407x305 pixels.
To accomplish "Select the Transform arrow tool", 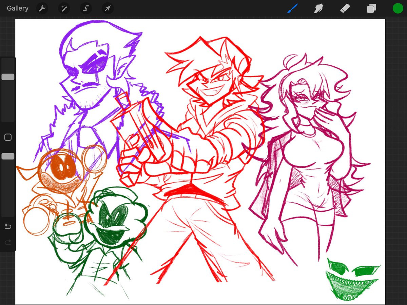I will click(x=107, y=8).
